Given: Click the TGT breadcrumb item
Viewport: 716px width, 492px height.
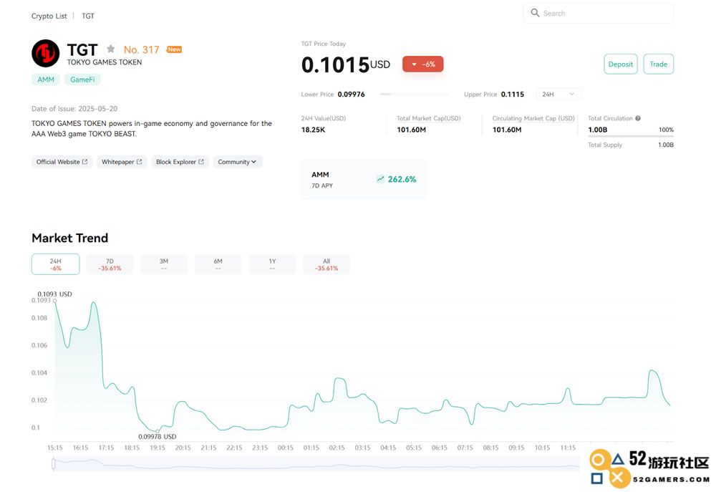Looking at the screenshot, I should tap(88, 16).
